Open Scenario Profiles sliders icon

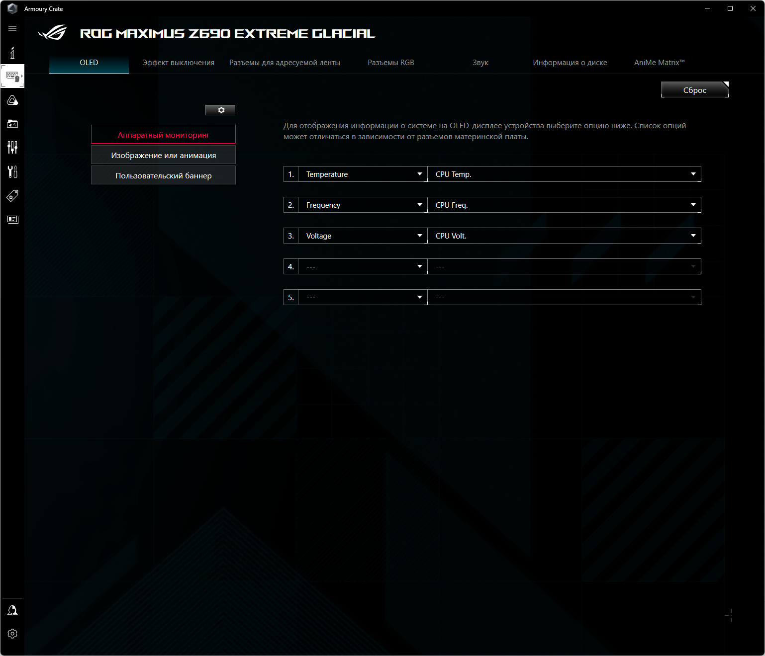(12, 147)
